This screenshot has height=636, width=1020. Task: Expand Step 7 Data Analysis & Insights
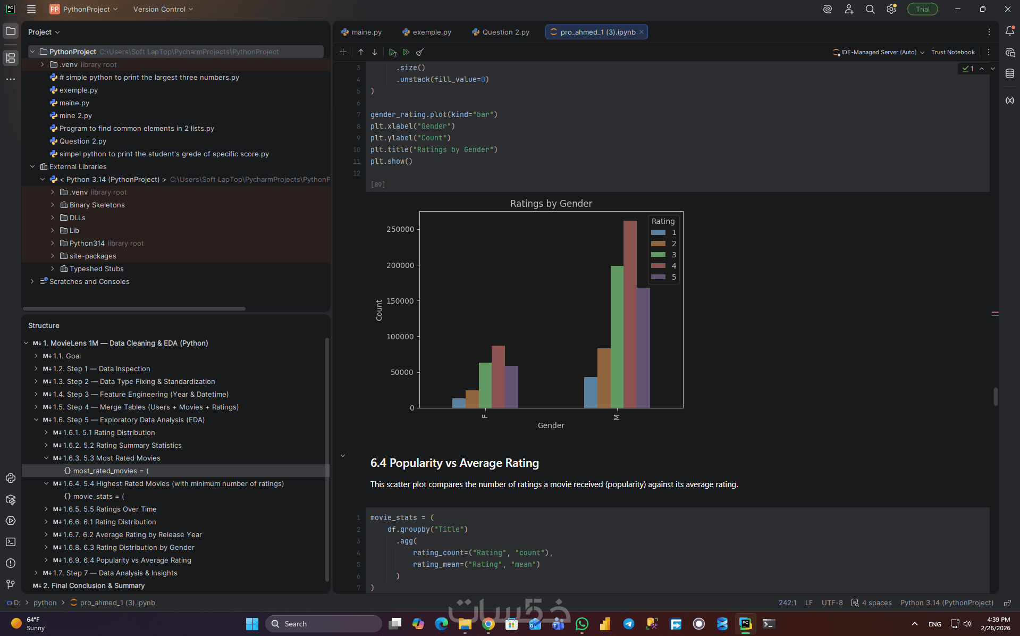click(36, 573)
